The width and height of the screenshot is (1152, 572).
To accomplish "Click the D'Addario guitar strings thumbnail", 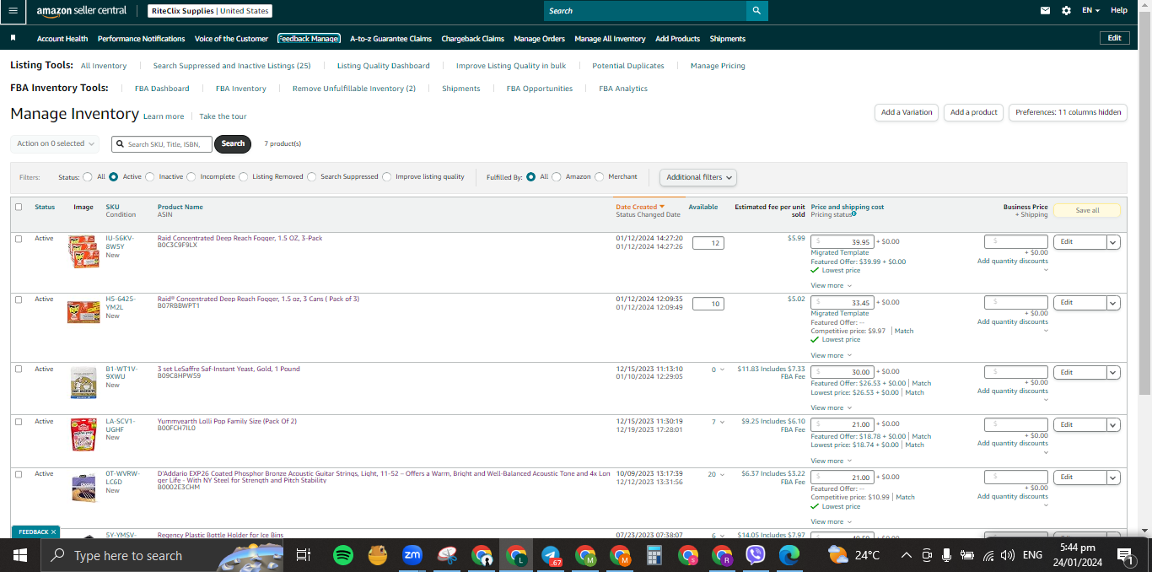I will 83,487.
